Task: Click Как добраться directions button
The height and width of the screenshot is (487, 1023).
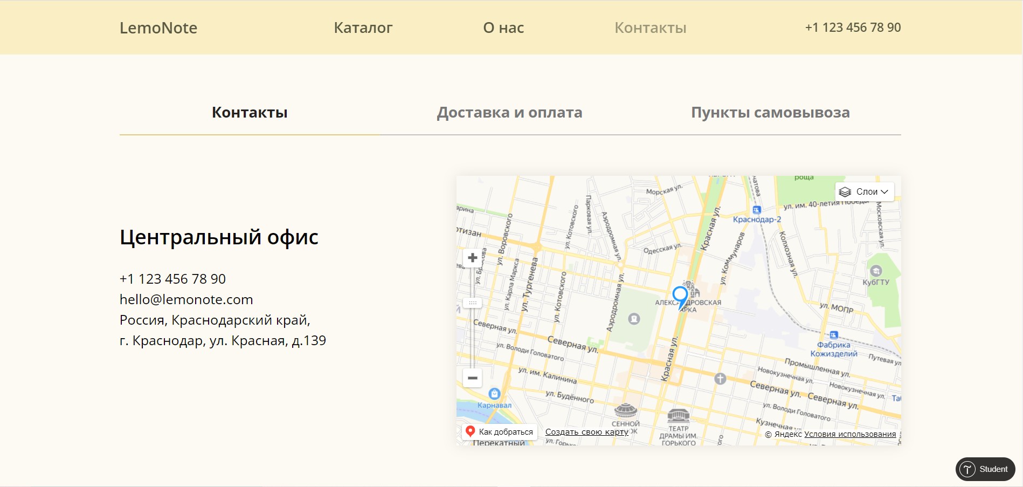Action: point(500,431)
